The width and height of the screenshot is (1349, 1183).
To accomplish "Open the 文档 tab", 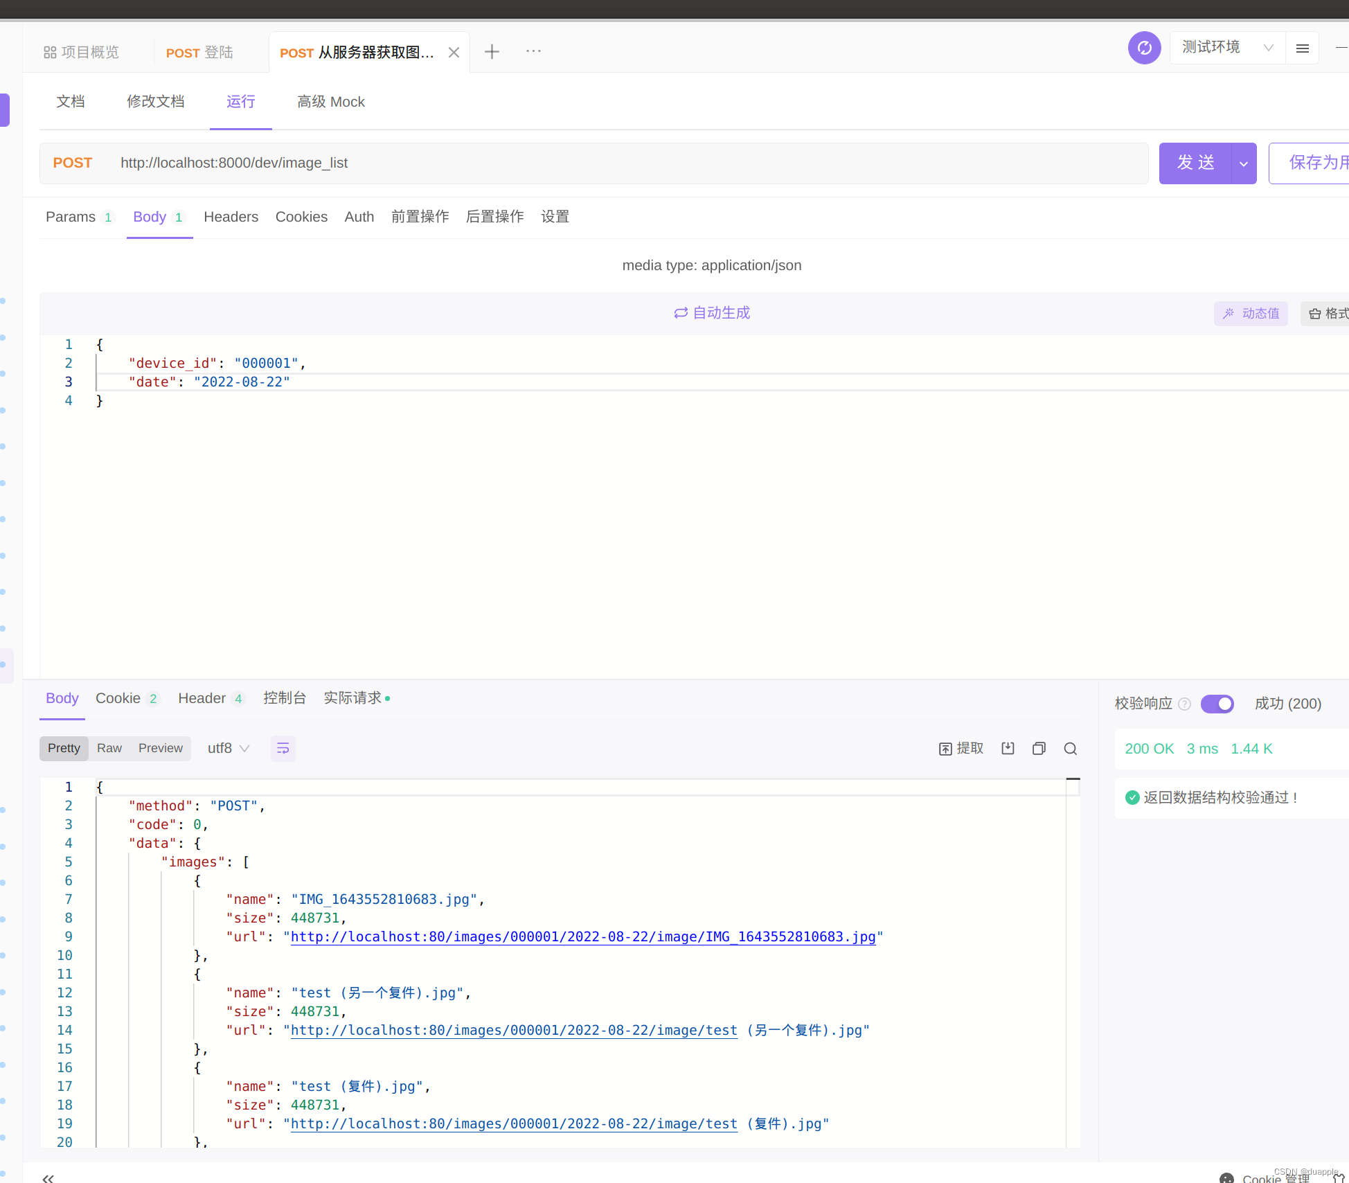I will click(71, 102).
